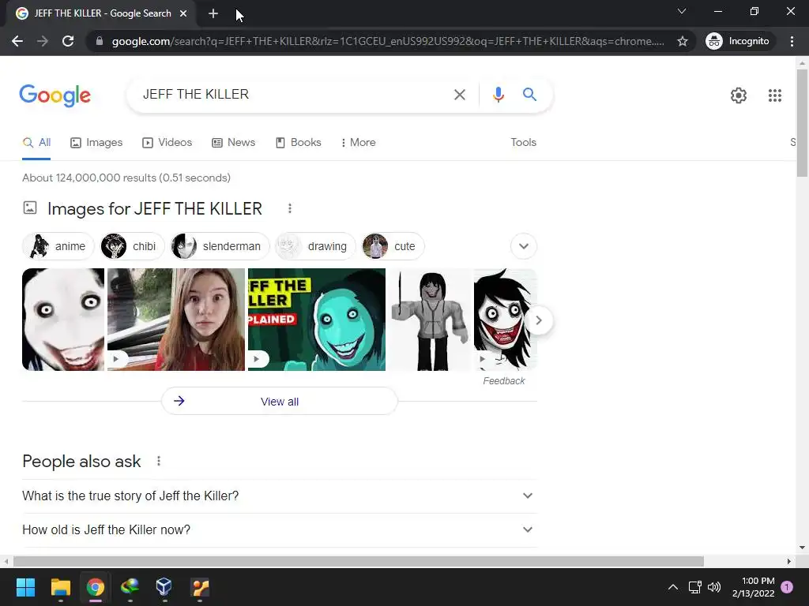This screenshot has width=809, height=606.
Task: Open the volume speaker tray icon
Action: (714, 587)
